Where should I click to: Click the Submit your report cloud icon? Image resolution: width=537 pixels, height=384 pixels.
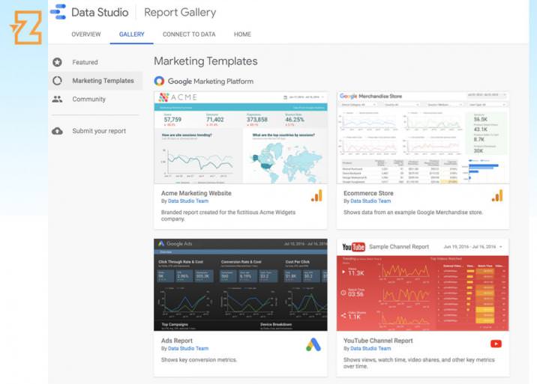click(x=57, y=131)
